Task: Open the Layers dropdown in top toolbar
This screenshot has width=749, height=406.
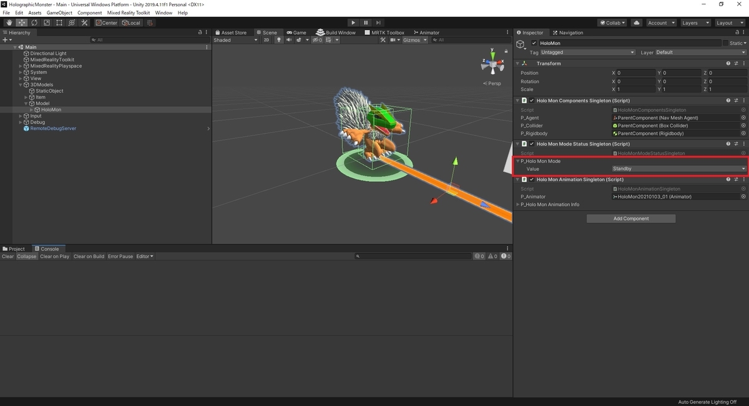Action: (695, 22)
